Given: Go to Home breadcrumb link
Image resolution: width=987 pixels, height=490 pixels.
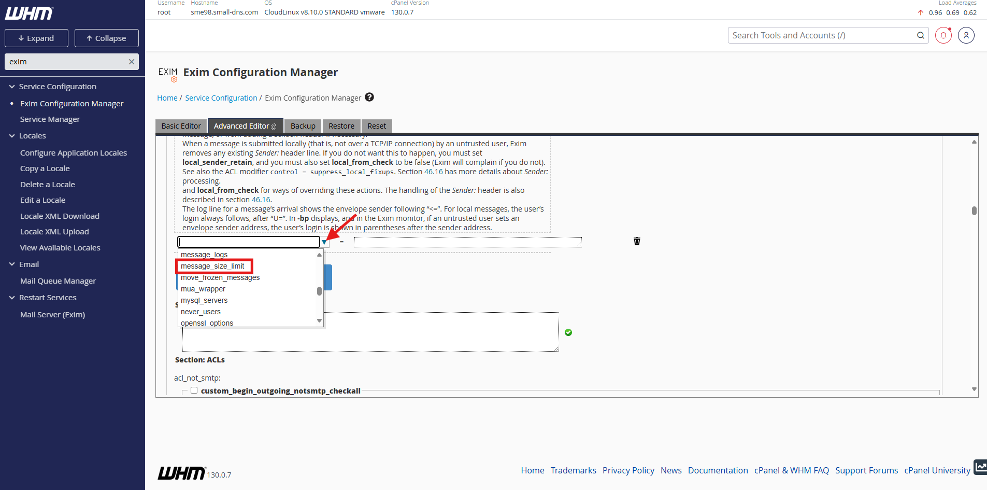Looking at the screenshot, I should tap(167, 98).
